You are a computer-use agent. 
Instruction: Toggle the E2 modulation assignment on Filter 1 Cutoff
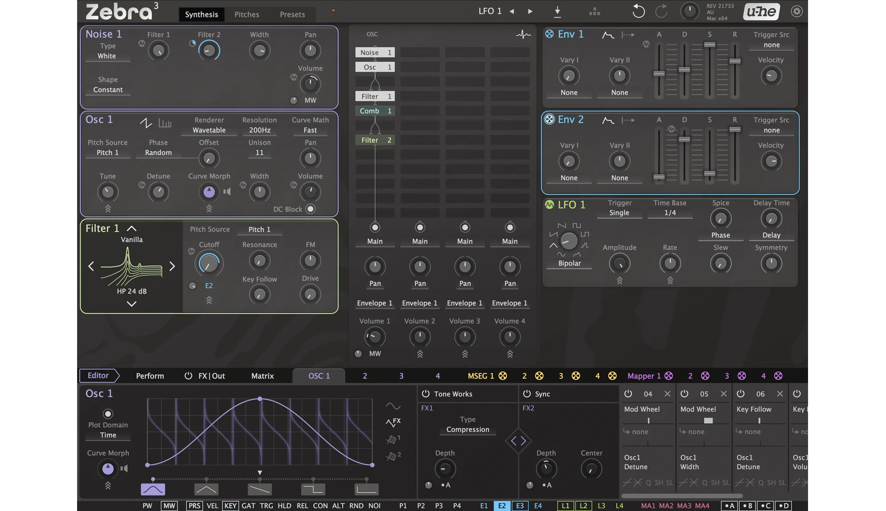[208, 285]
